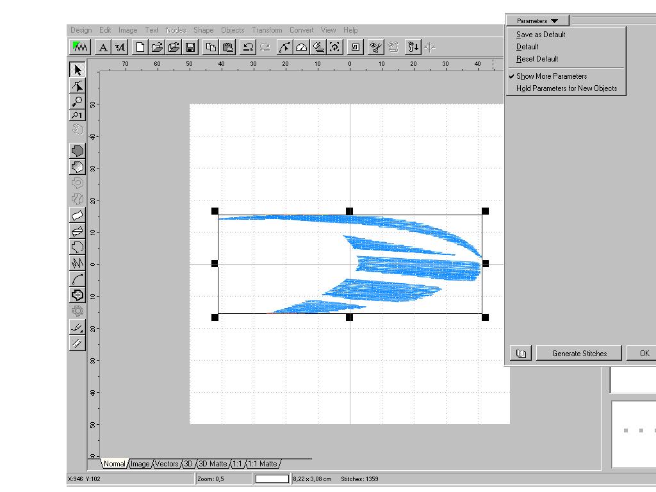The width and height of the screenshot is (656, 492).
Task: Click the square spiral icon in the toolbar
Action: click(x=355, y=47)
